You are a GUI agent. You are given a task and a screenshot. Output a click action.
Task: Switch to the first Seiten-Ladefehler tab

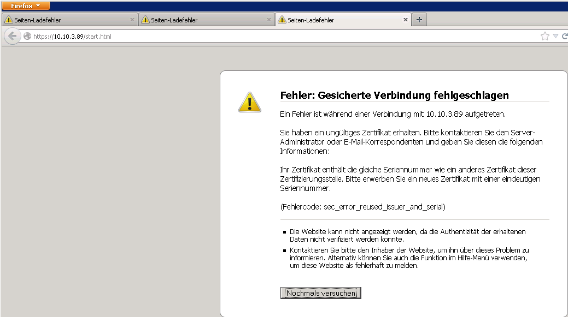pos(66,20)
